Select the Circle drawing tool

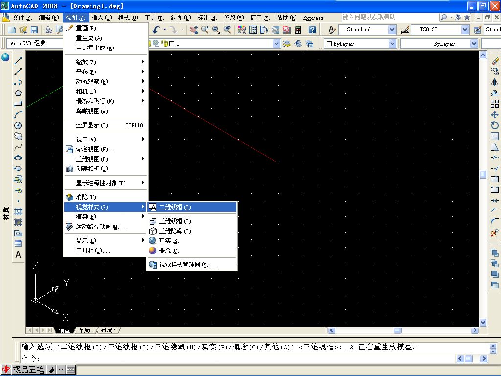pos(18,125)
